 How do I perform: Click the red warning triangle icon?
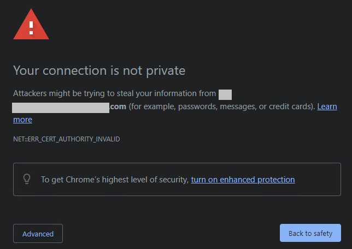31,25
